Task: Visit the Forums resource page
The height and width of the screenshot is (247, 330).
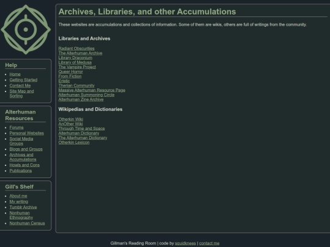Action: coord(16,127)
